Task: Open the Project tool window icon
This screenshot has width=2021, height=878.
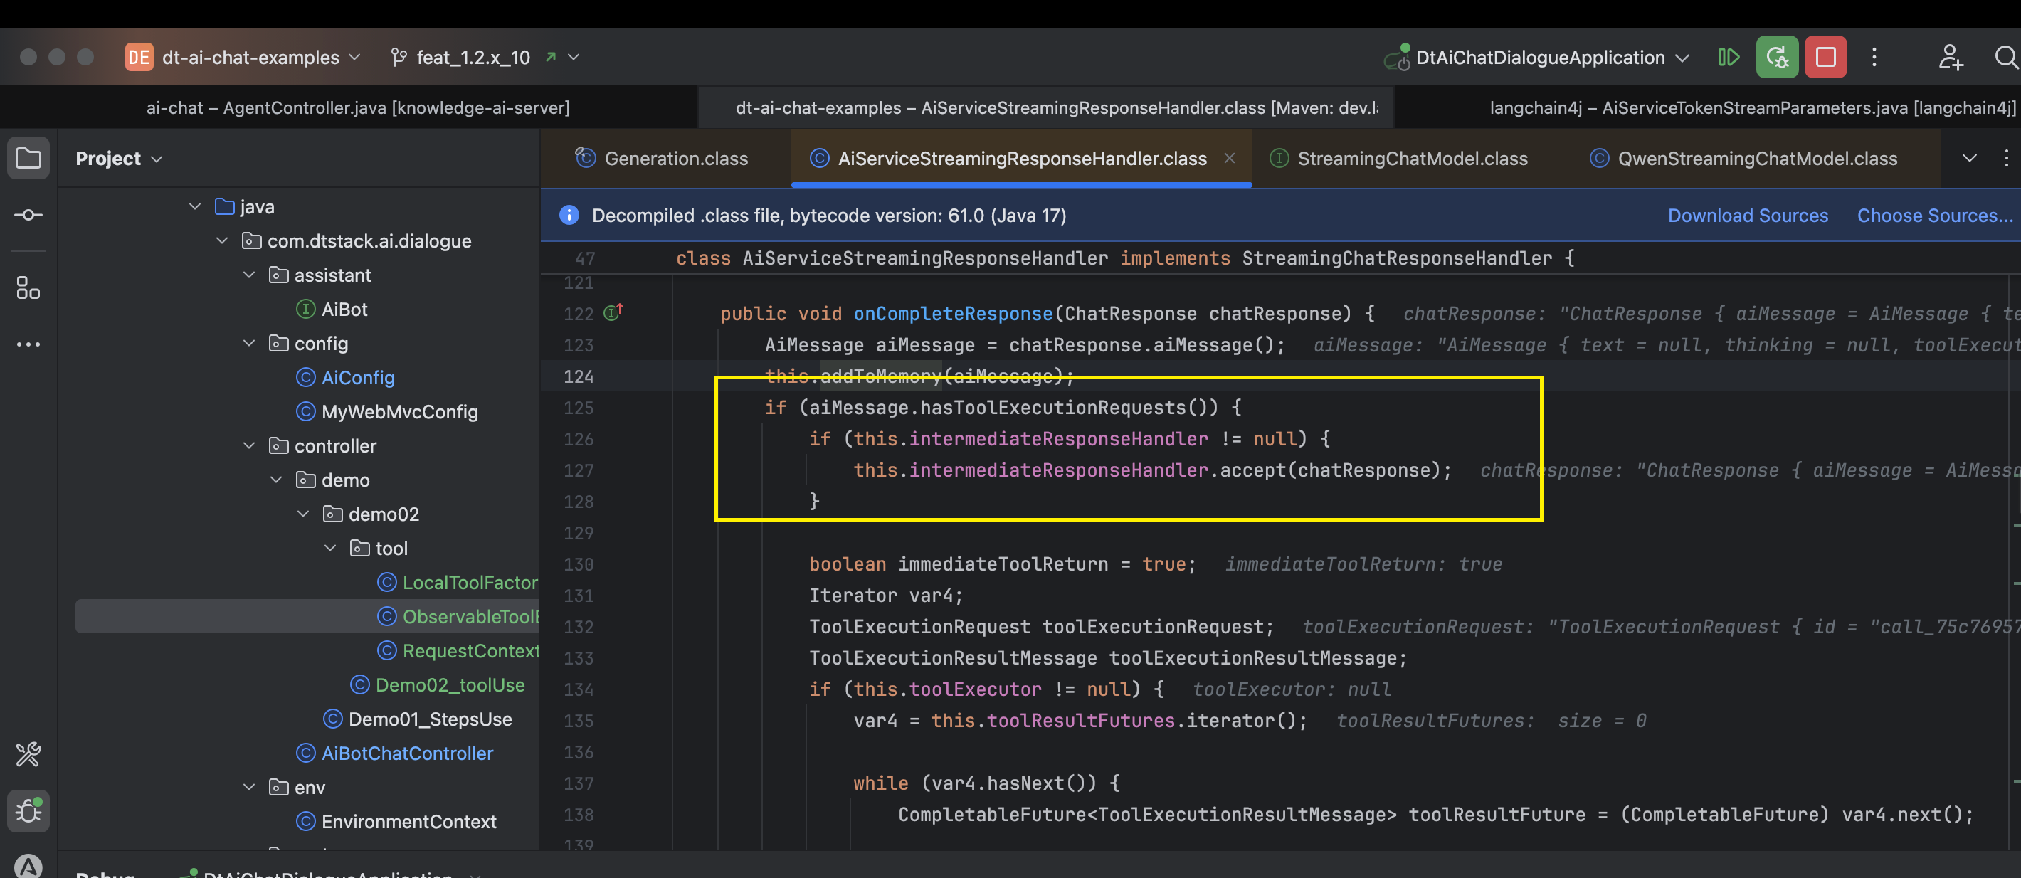Action: point(28,158)
